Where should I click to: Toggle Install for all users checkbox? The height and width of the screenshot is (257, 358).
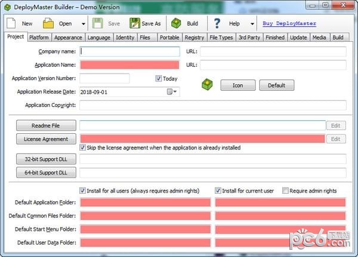pyautogui.click(x=83, y=191)
